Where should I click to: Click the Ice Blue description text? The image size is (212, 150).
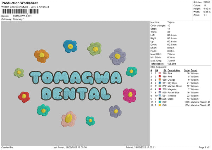pos(172,96)
